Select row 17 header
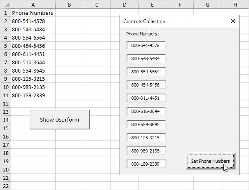 click(x=5, y=145)
